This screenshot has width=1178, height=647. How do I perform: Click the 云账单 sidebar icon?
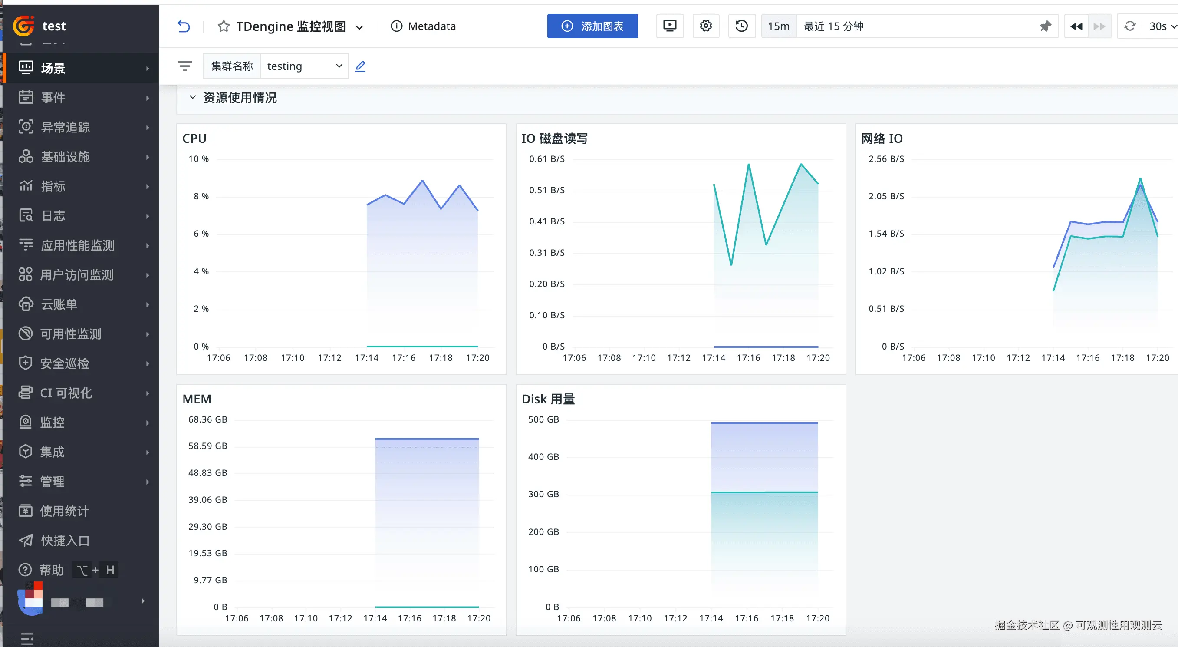point(26,304)
